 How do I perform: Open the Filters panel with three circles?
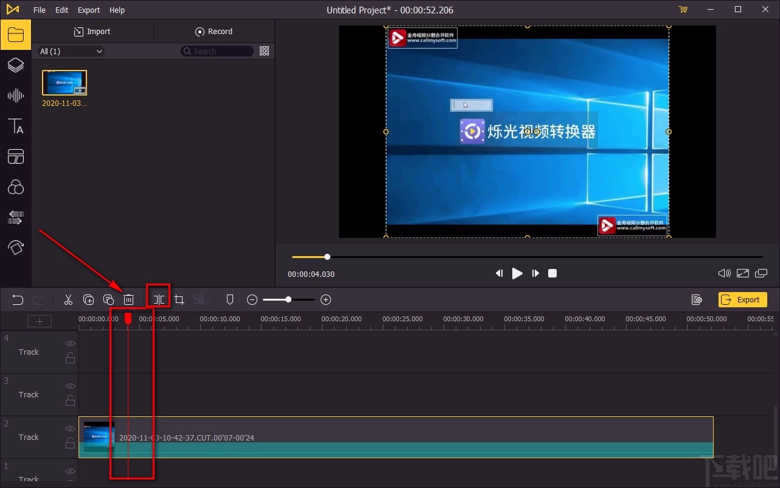[15, 187]
